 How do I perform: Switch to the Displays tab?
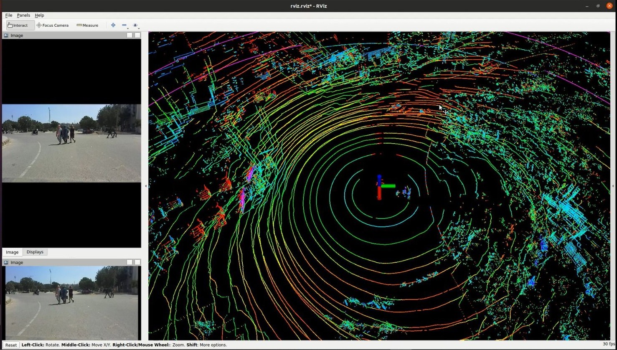[35, 252]
